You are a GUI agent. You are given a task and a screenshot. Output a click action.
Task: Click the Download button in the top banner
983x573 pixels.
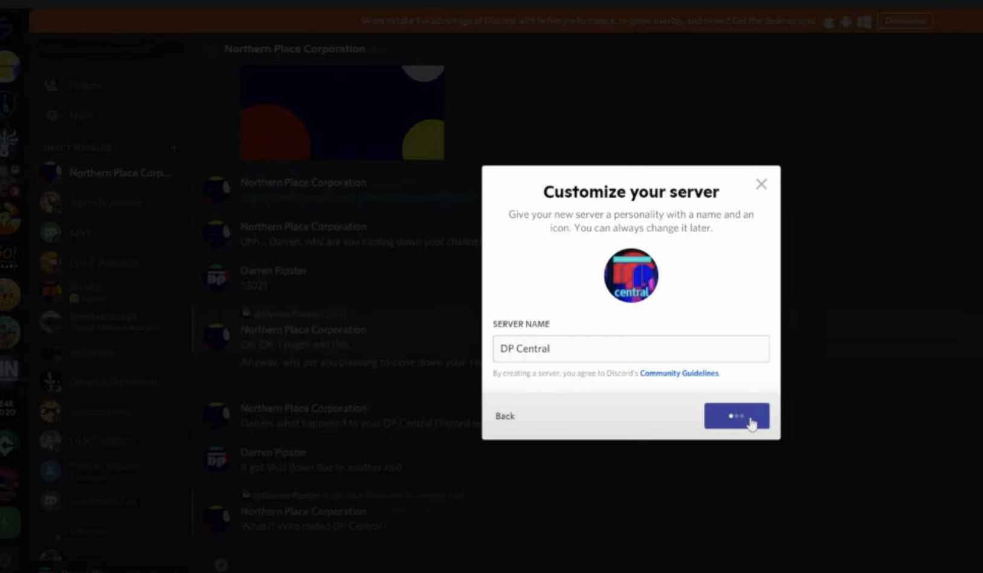tap(904, 21)
